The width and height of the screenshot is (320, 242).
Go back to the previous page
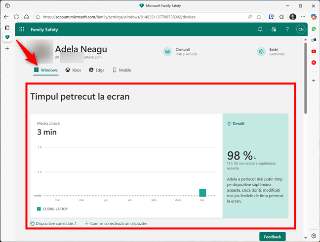pos(6,17)
